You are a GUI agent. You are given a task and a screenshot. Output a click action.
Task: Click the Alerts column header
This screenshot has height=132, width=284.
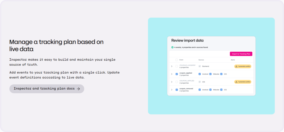[x=233, y=60]
